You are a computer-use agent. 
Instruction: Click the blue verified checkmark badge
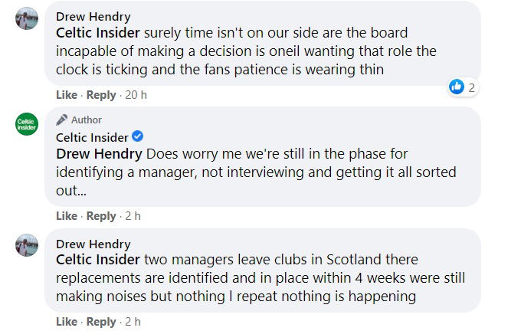(138, 136)
